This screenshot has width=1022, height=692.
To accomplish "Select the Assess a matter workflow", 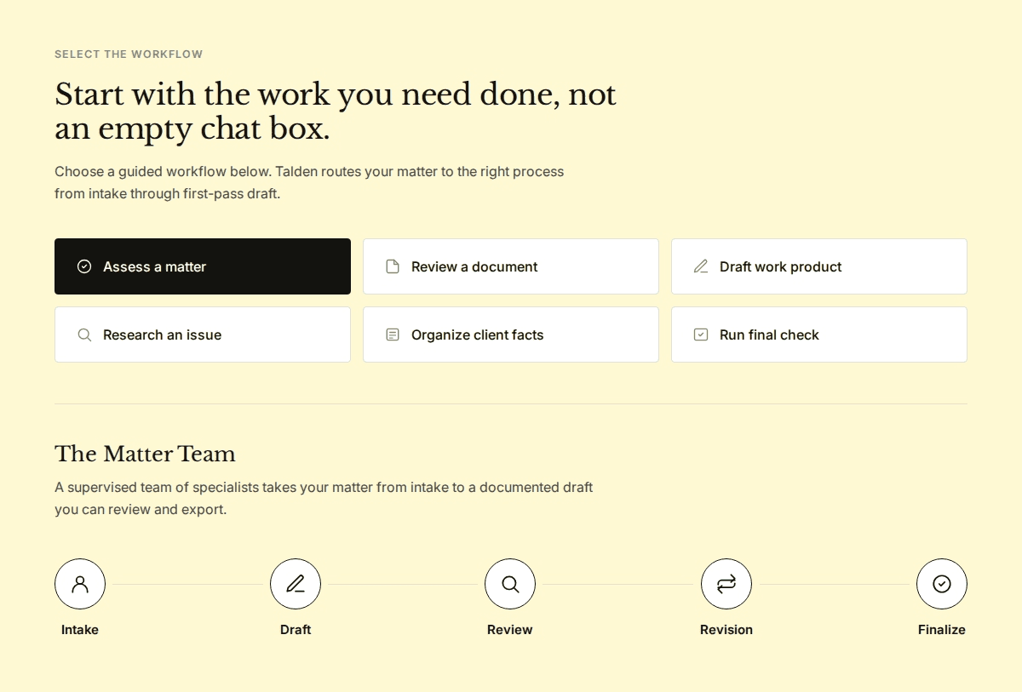I will (203, 266).
